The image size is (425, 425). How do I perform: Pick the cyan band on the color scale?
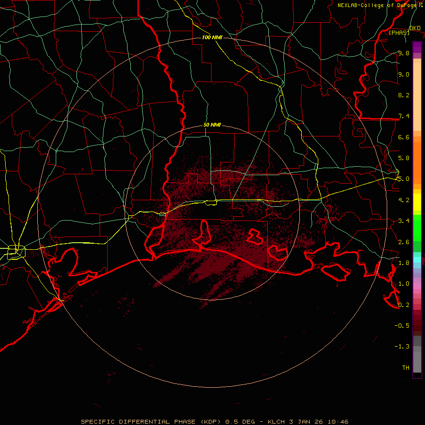(x=417, y=260)
